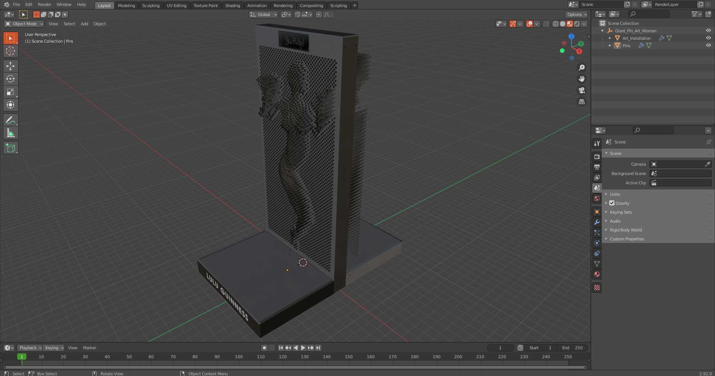
Task: Choose the Move tool
Action: pyautogui.click(x=10, y=66)
